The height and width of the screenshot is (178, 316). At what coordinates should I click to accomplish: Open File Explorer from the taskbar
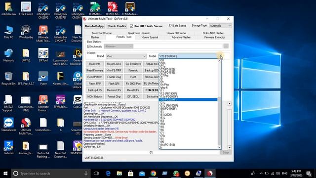click(119, 174)
